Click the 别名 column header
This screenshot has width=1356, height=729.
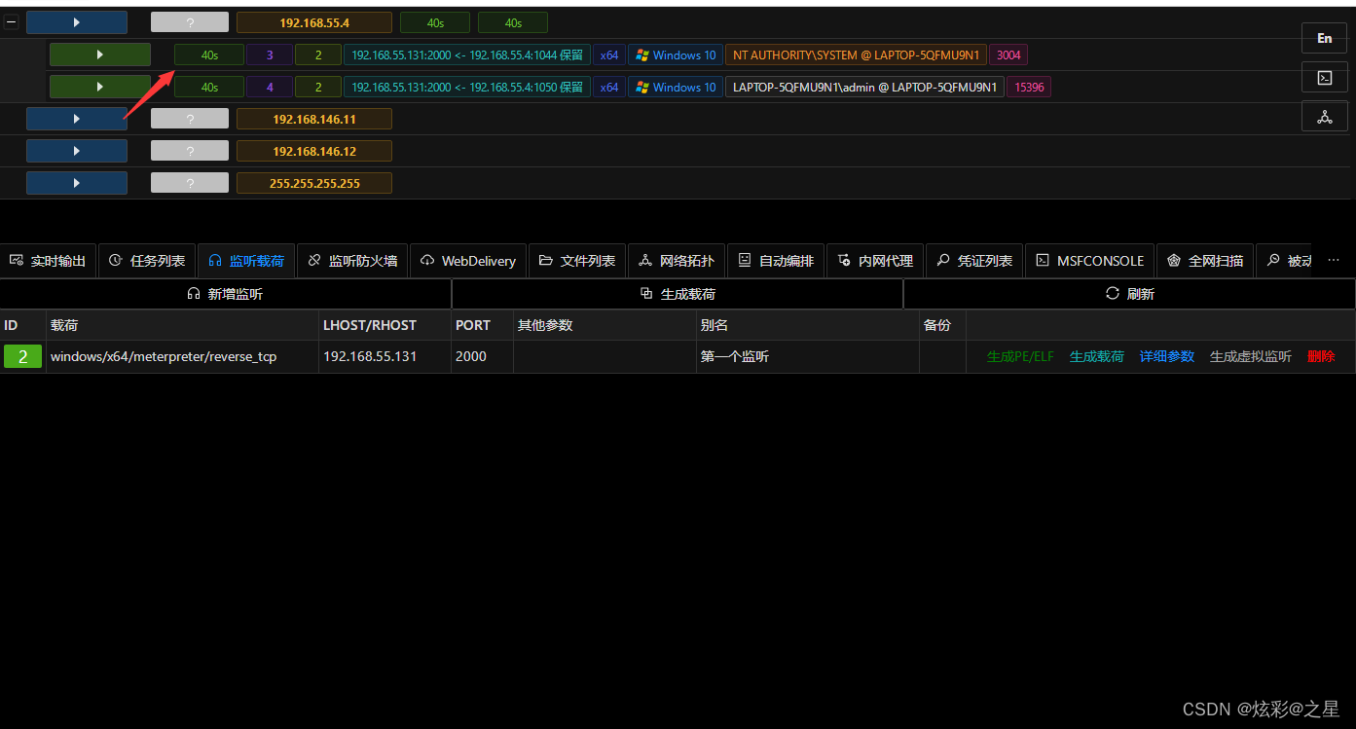807,325
